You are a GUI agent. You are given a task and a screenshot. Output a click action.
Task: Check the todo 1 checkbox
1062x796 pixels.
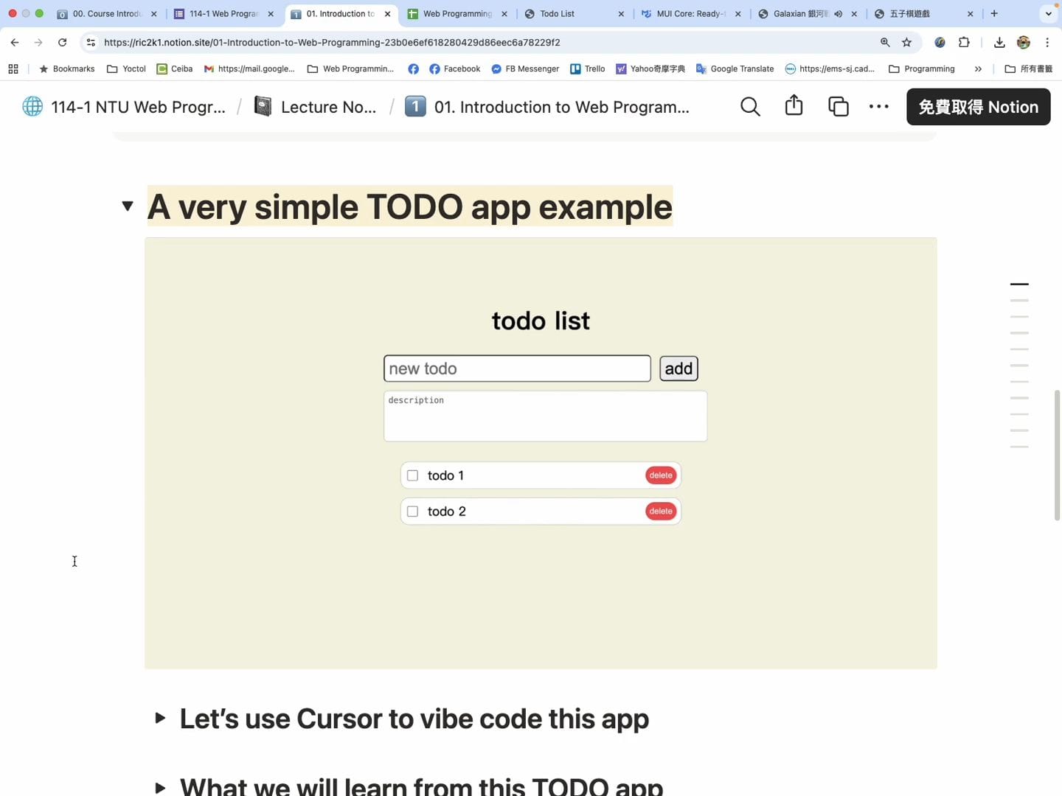point(413,476)
